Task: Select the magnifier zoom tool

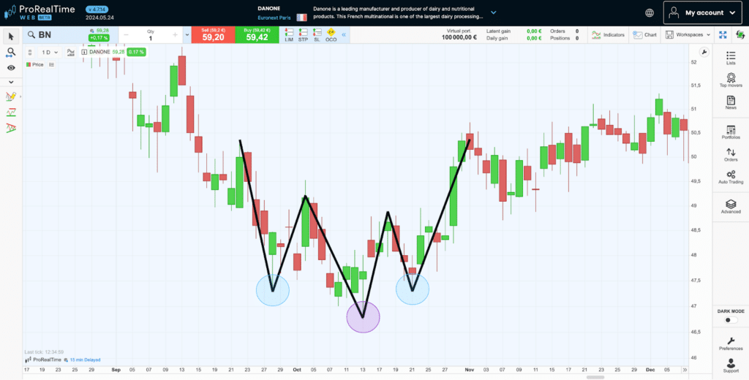Action: (11, 52)
